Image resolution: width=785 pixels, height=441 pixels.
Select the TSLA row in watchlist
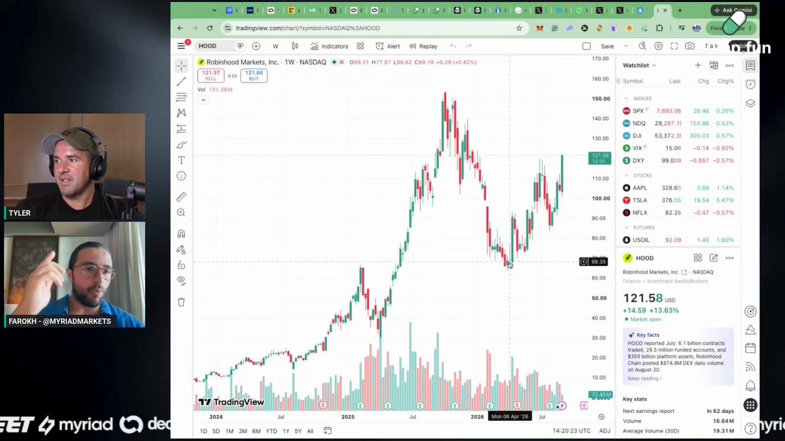(x=678, y=201)
